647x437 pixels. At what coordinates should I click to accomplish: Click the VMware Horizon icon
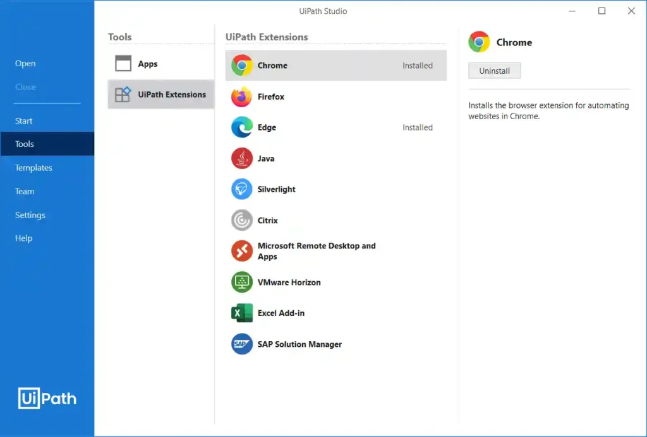(242, 282)
